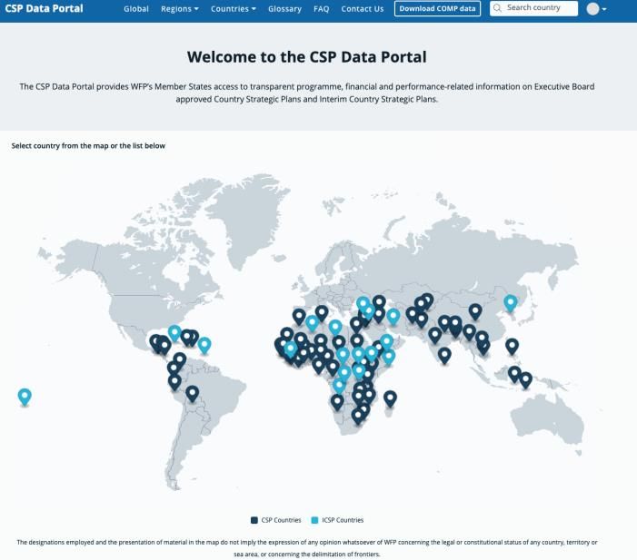Click the Search country input field
The width and height of the screenshot is (637, 560).
pos(533,8)
